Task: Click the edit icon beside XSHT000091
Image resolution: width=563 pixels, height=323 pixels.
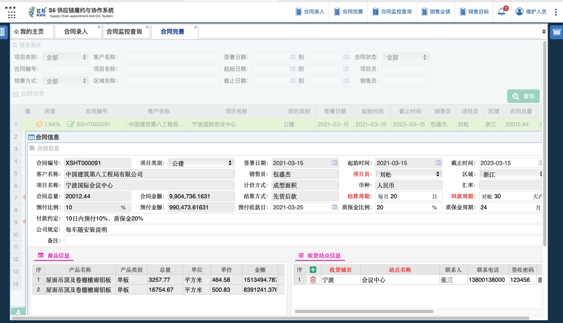Action: [71, 124]
